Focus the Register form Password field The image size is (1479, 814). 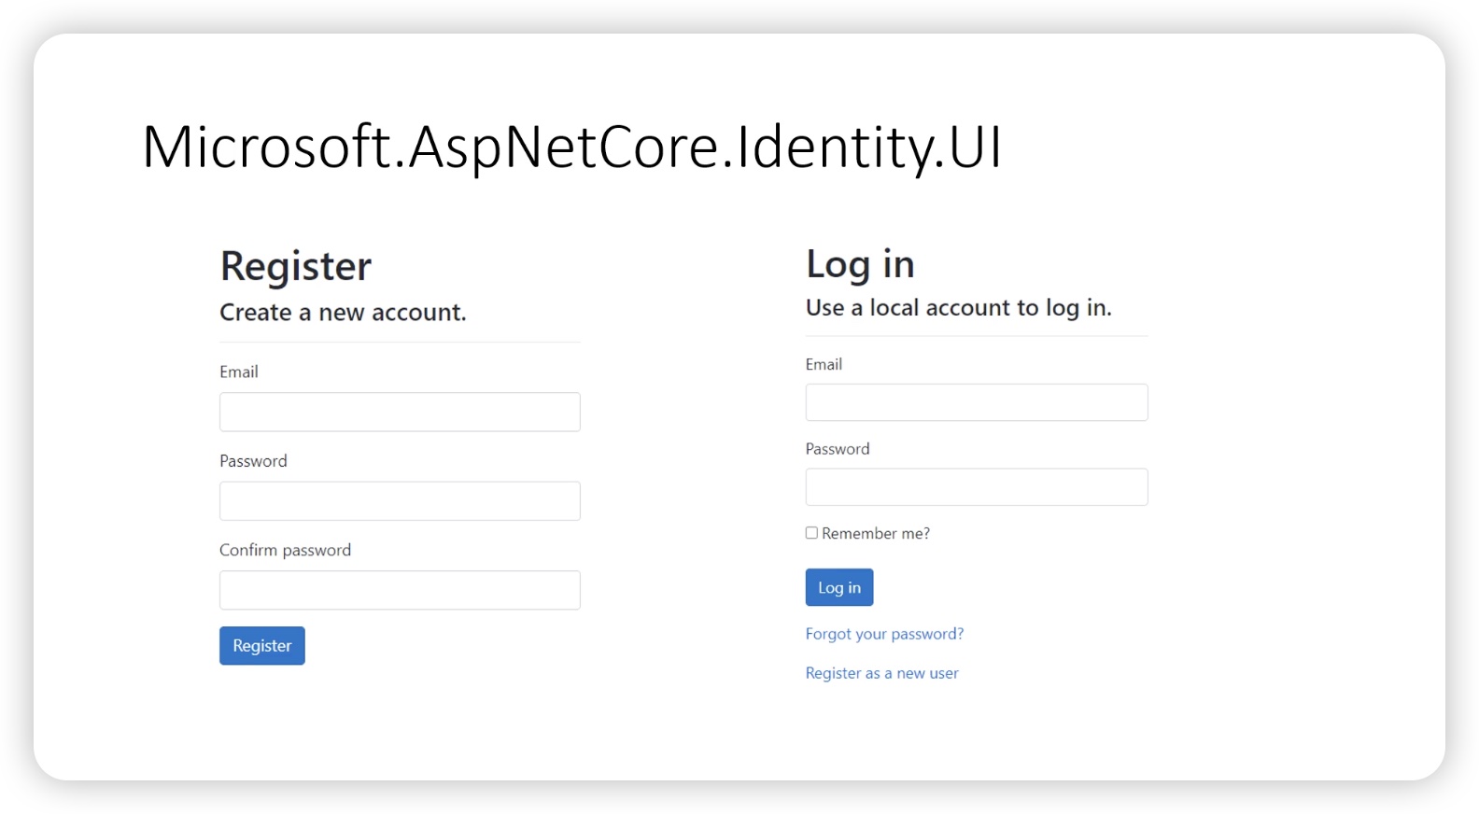(400, 501)
